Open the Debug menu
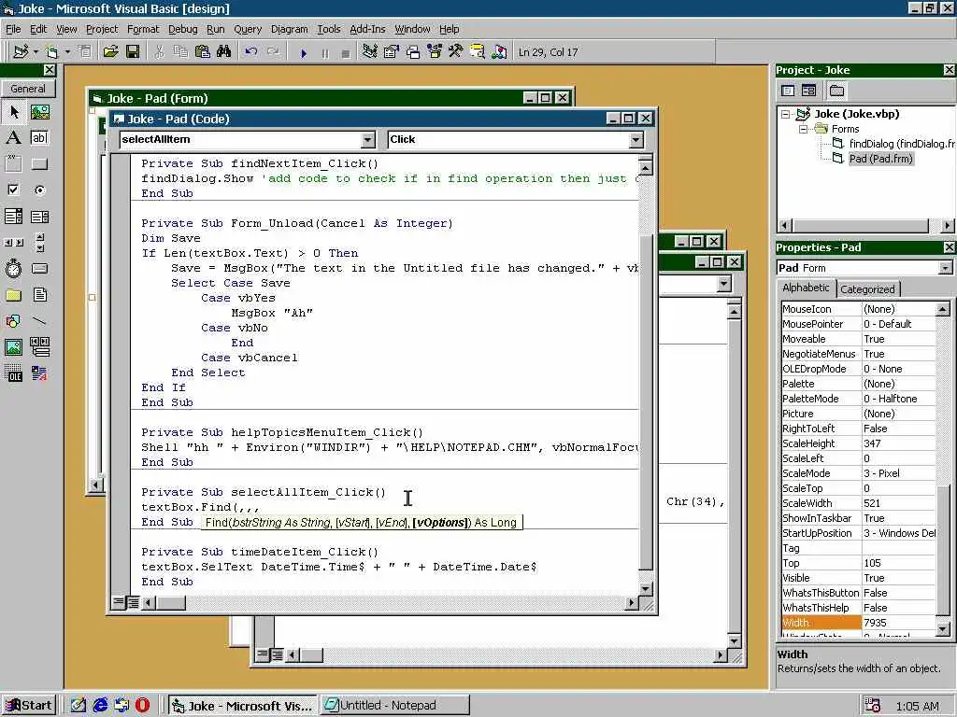The width and height of the screenshot is (957, 717). point(182,29)
